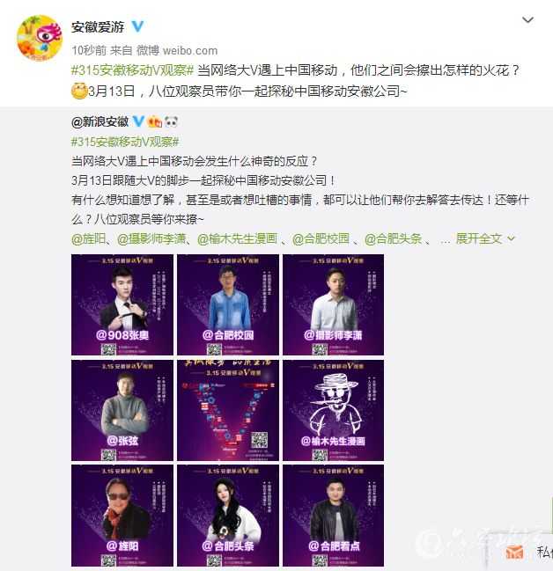Open the @新浪安徽 account name
Image resolution: width=553 pixels, height=571 pixels.
coord(100,121)
